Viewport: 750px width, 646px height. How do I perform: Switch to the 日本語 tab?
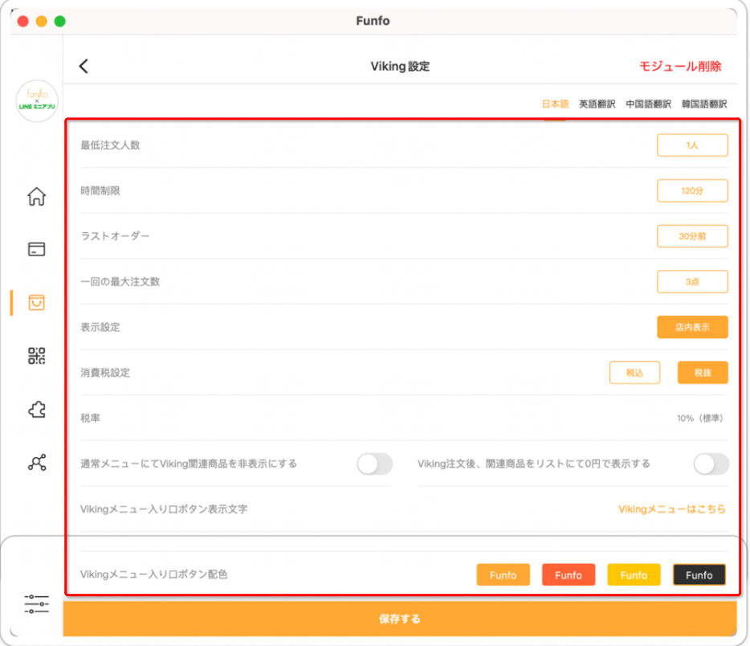click(555, 104)
